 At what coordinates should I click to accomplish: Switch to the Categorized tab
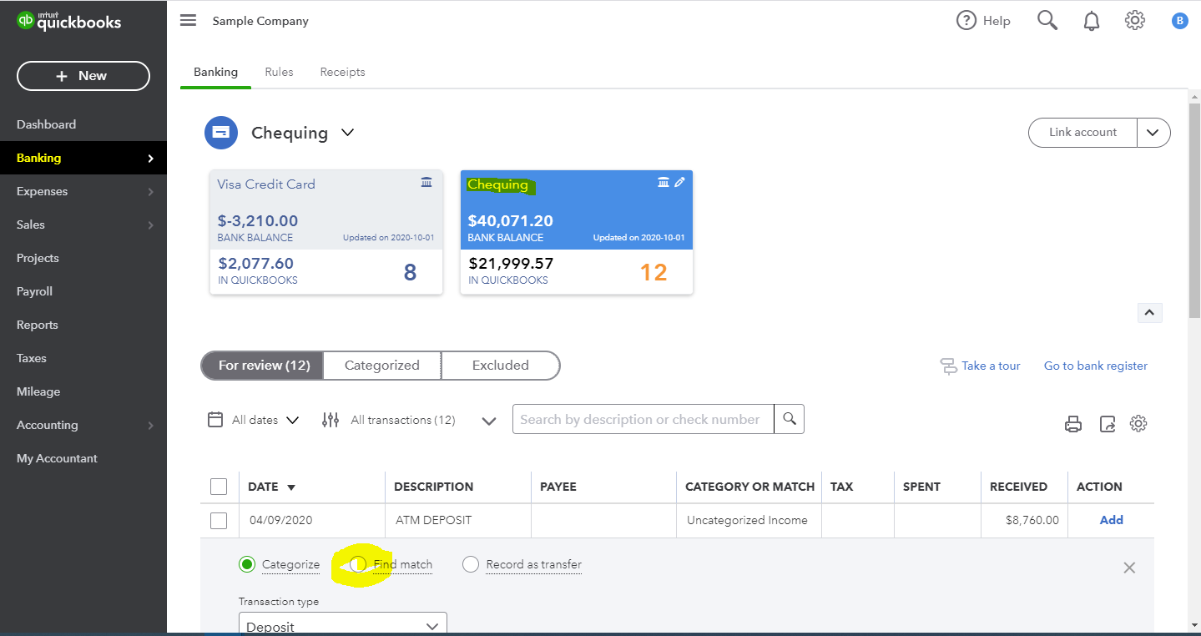(382, 366)
